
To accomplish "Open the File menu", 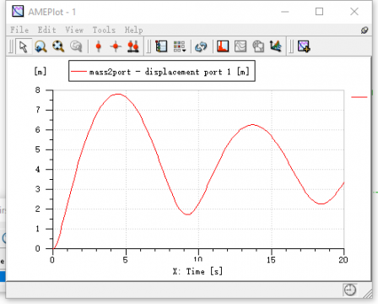I will pos(19,30).
